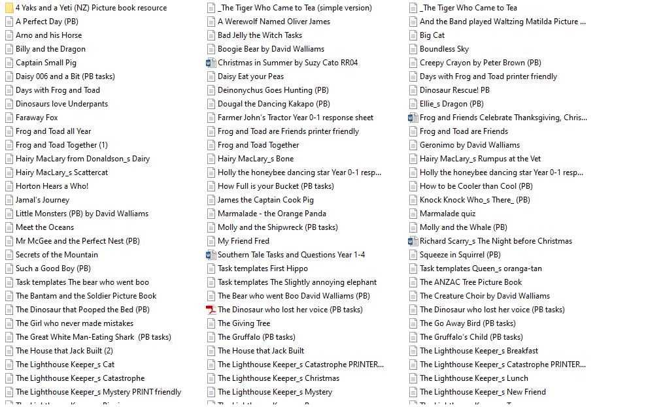
Task: Click the Word icon beside Christmas in Summer by Suzy Cato
Action: 211,63
